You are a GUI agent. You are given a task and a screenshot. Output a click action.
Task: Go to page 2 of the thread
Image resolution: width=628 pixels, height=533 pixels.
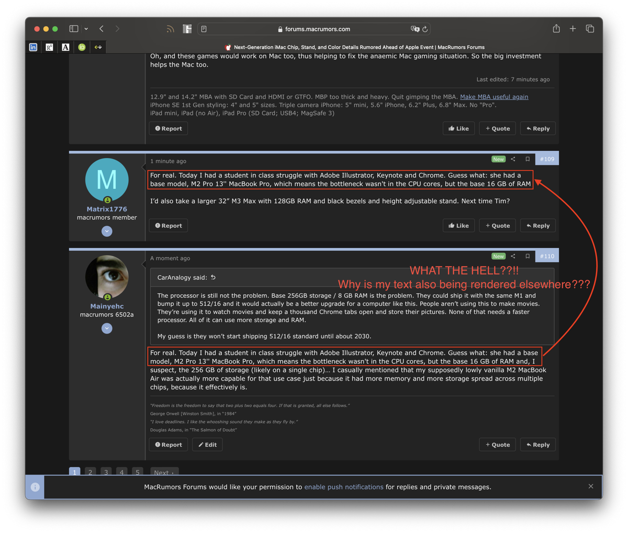[90, 472]
